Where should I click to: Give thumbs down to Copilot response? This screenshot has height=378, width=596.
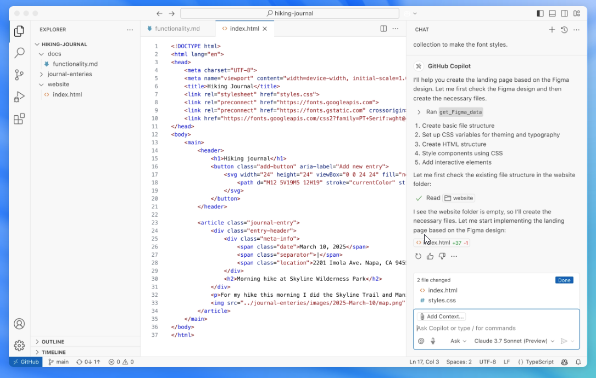coord(442,256)
